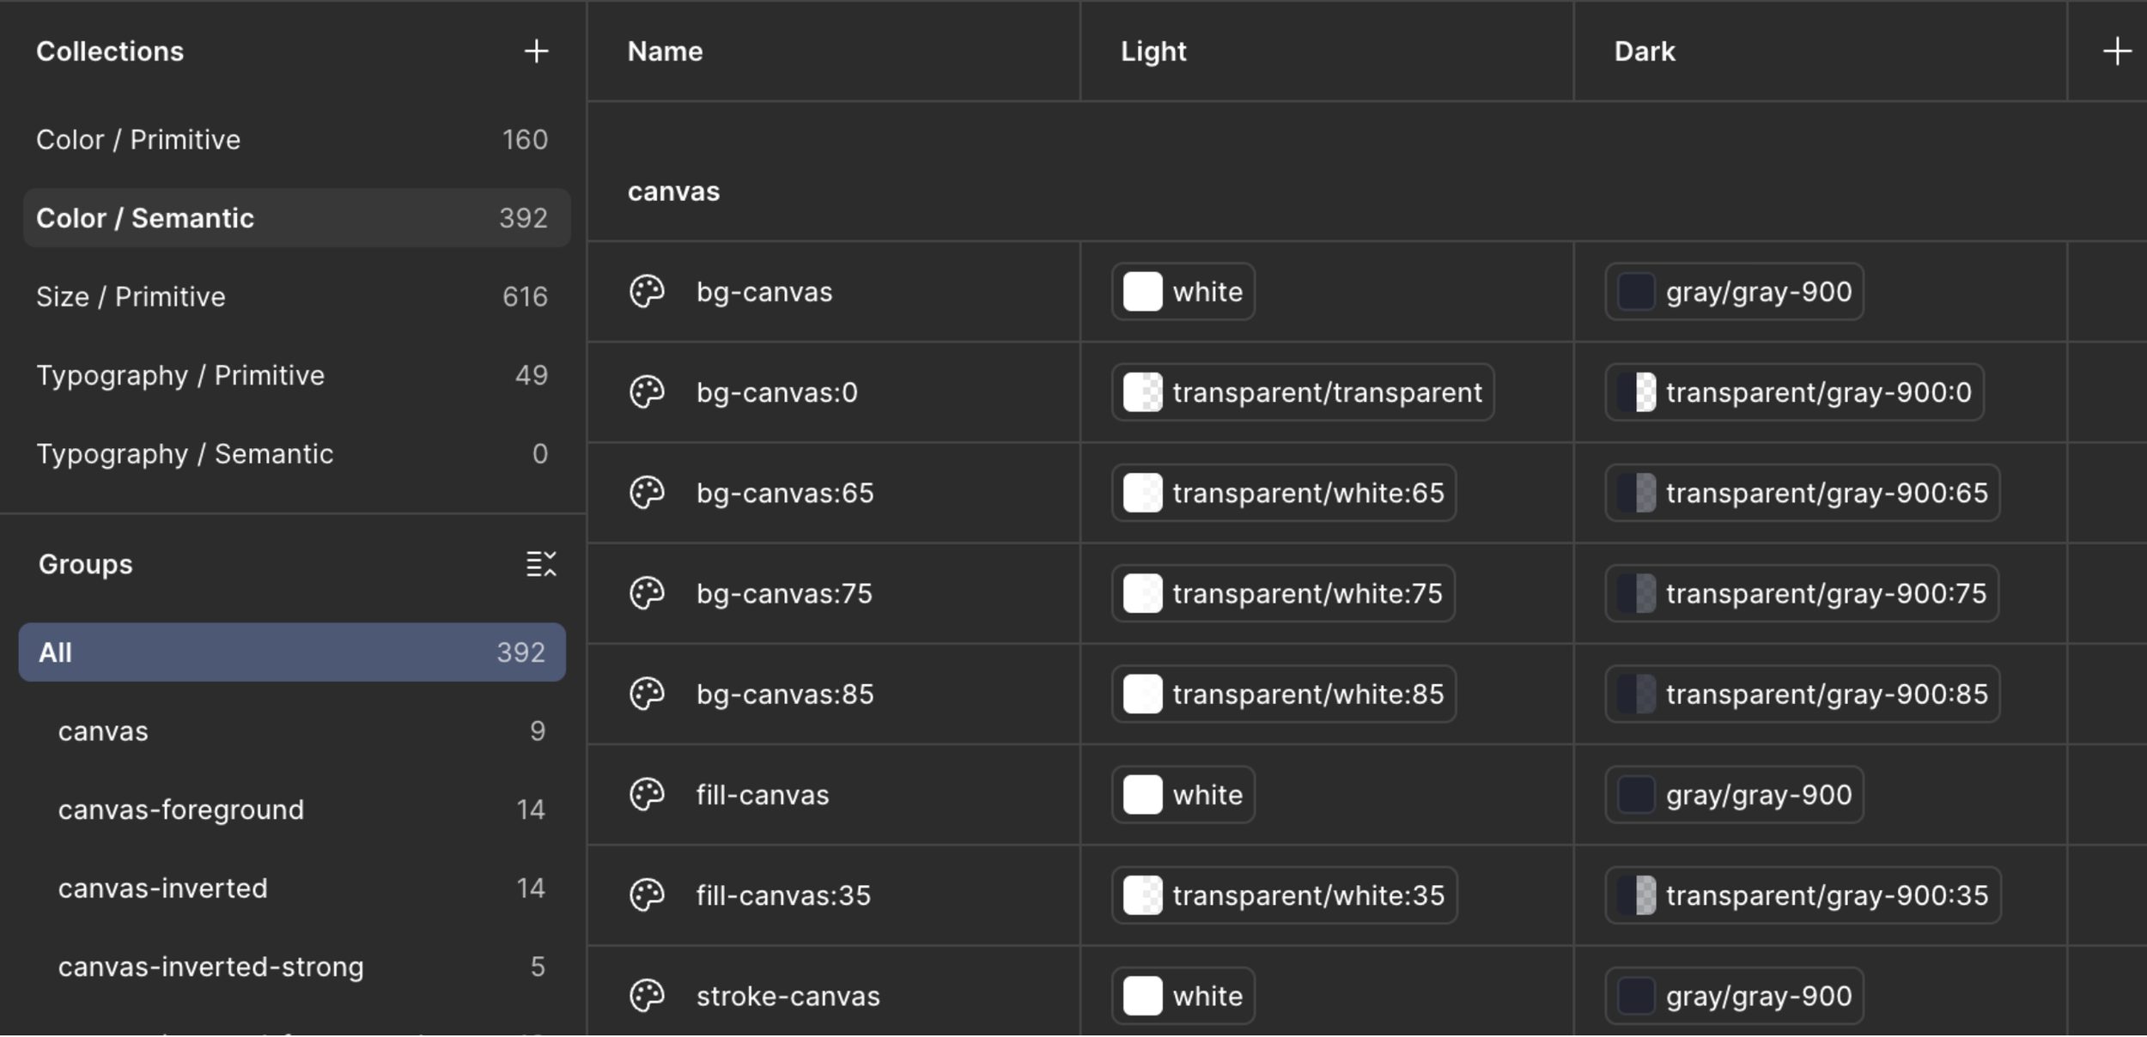Click the bg-canvas:0 variable name
This screenshot has width=2147, height=1037.
[x=776, y=392]
